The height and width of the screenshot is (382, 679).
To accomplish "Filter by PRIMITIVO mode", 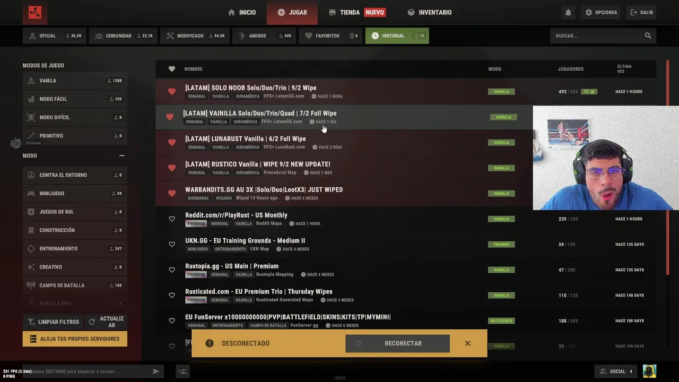I will [75, 136].
